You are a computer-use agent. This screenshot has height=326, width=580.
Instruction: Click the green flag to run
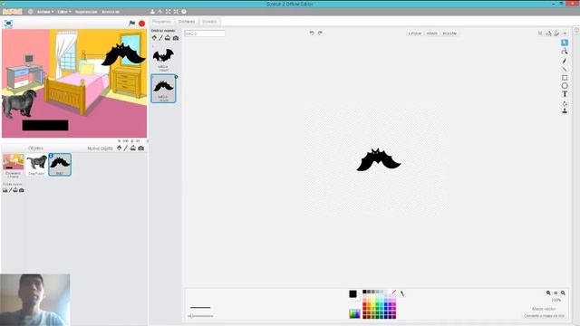[x=132, y=24]
